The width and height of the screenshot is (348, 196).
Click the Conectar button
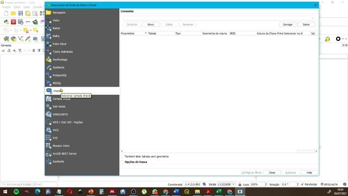tap(132, 24)
